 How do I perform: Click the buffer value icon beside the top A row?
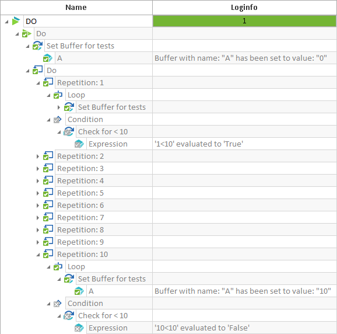(48, 58)
